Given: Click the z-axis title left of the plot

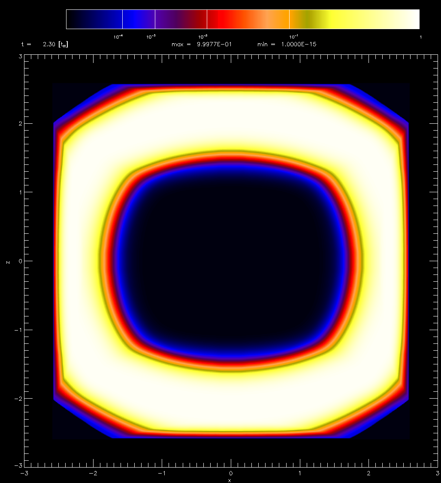Looking at the screenshot, I should 7,261.
